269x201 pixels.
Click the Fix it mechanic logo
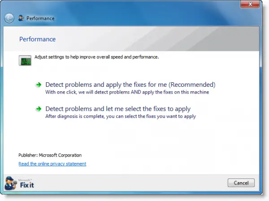point(11,183)
